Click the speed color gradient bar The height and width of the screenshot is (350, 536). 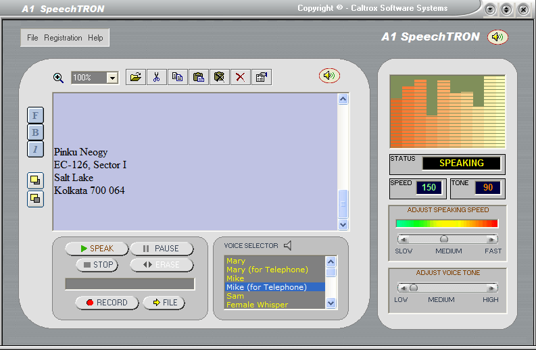click(447, 224)
